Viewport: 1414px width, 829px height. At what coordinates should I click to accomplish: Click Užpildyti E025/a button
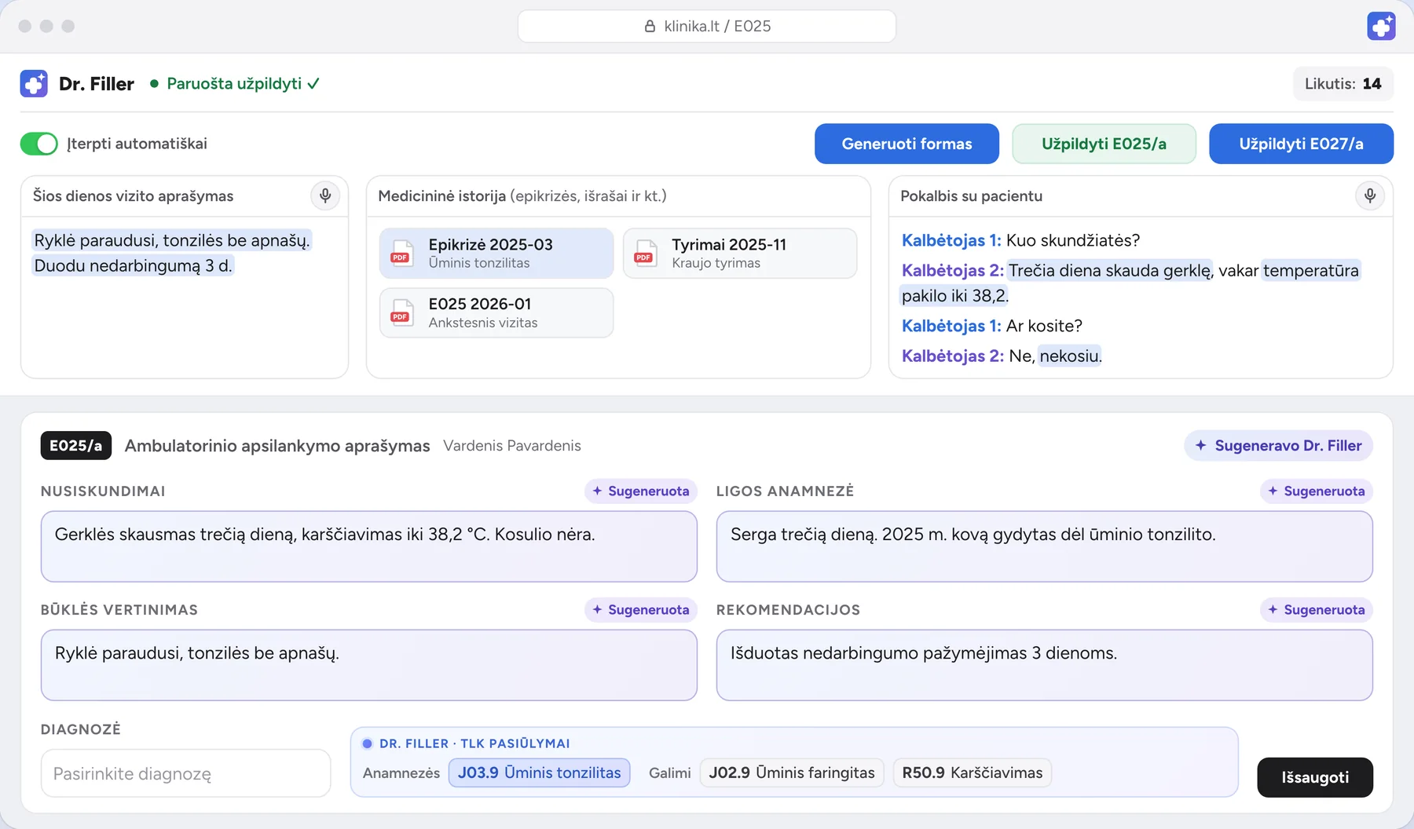click(1104, 144)
